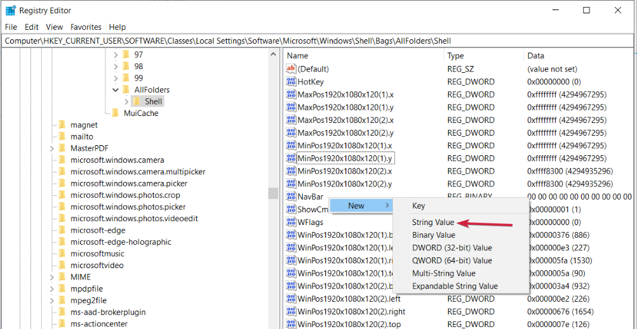Open the Edit menu
637x329 pixels.
point(31,27)
